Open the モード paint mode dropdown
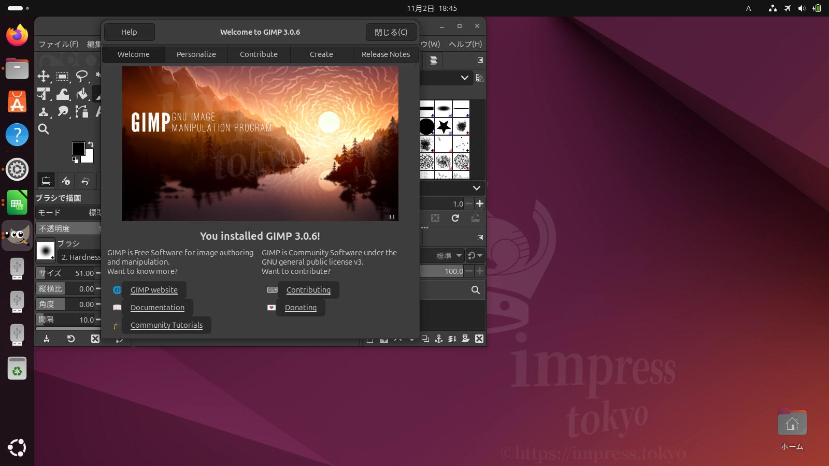The image size is (829, 466). (x=68, y=213)
